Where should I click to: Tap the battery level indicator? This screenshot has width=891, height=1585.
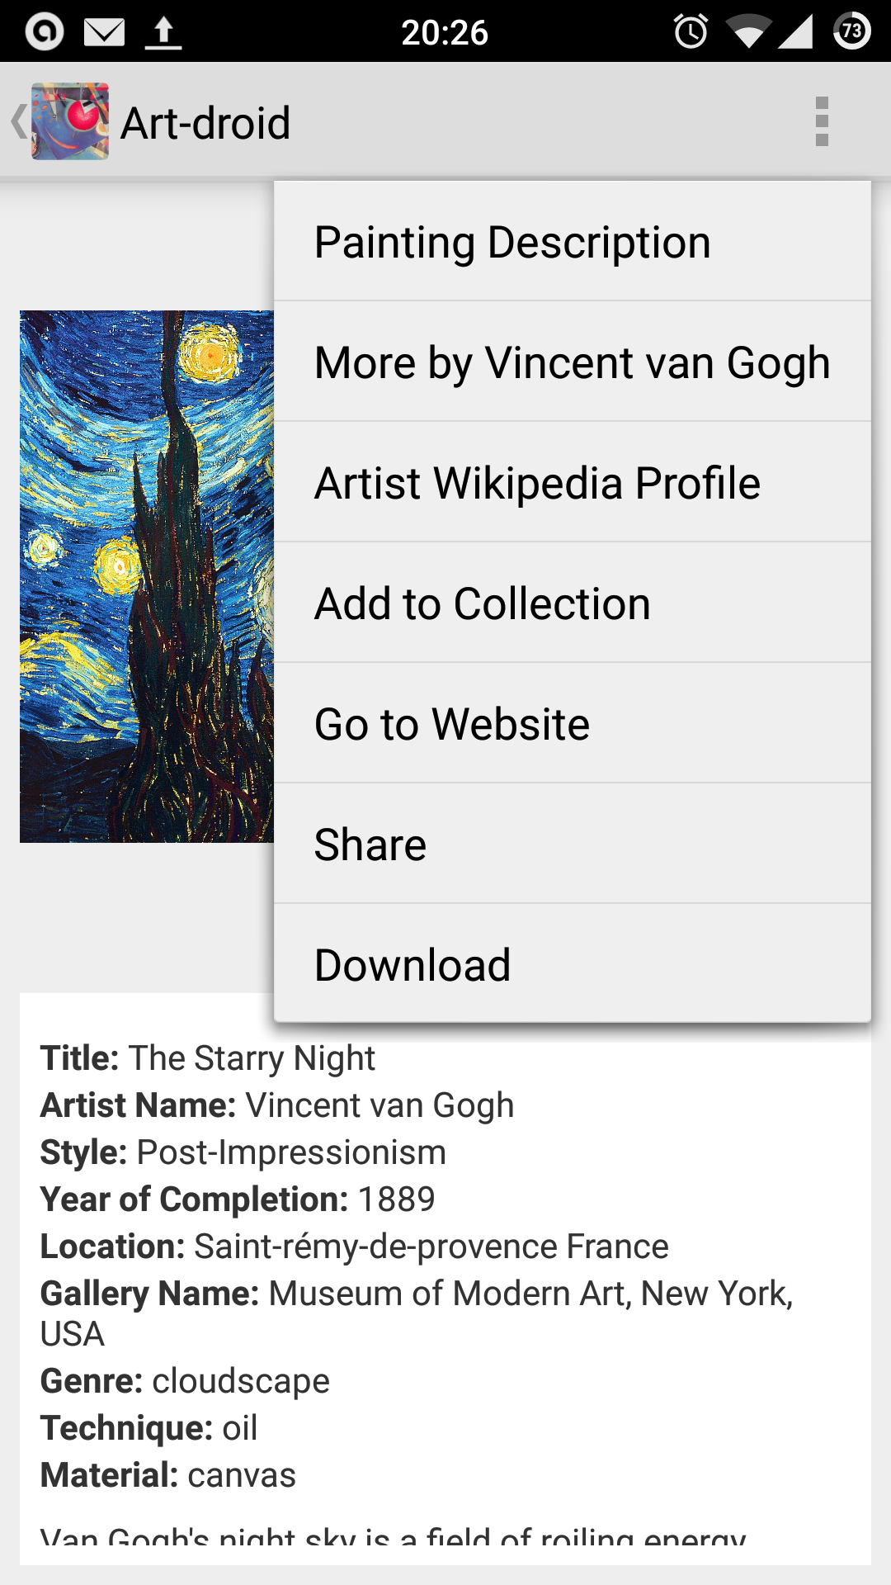pos(851,32)
